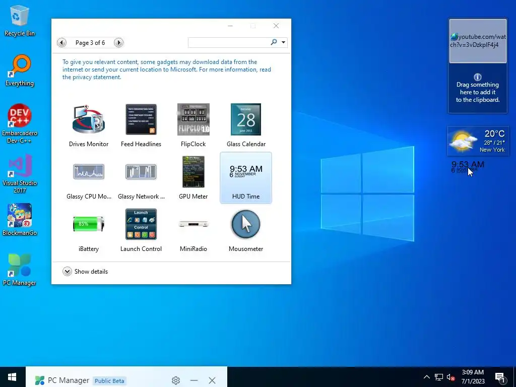The image size is (516, 387).
Task: Open BlockmanGo desktop shortcut
Action: 20,220
